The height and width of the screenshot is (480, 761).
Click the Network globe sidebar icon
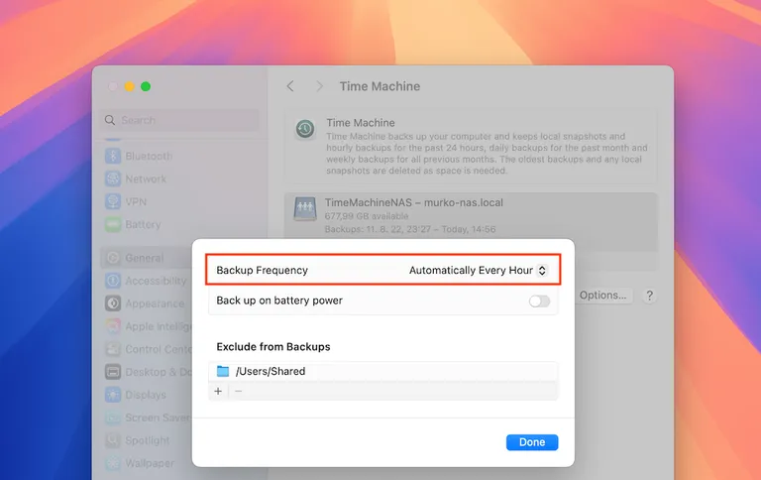pos(113,179)
